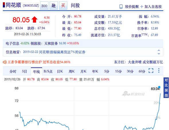Click the current price 80.05
Screen dimensions: 169x130
(21, 20)
